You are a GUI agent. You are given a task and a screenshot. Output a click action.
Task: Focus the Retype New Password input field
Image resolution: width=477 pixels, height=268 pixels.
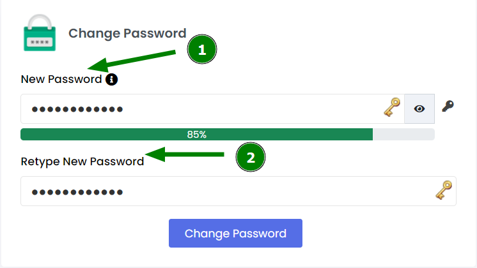[x=238, y=191]
